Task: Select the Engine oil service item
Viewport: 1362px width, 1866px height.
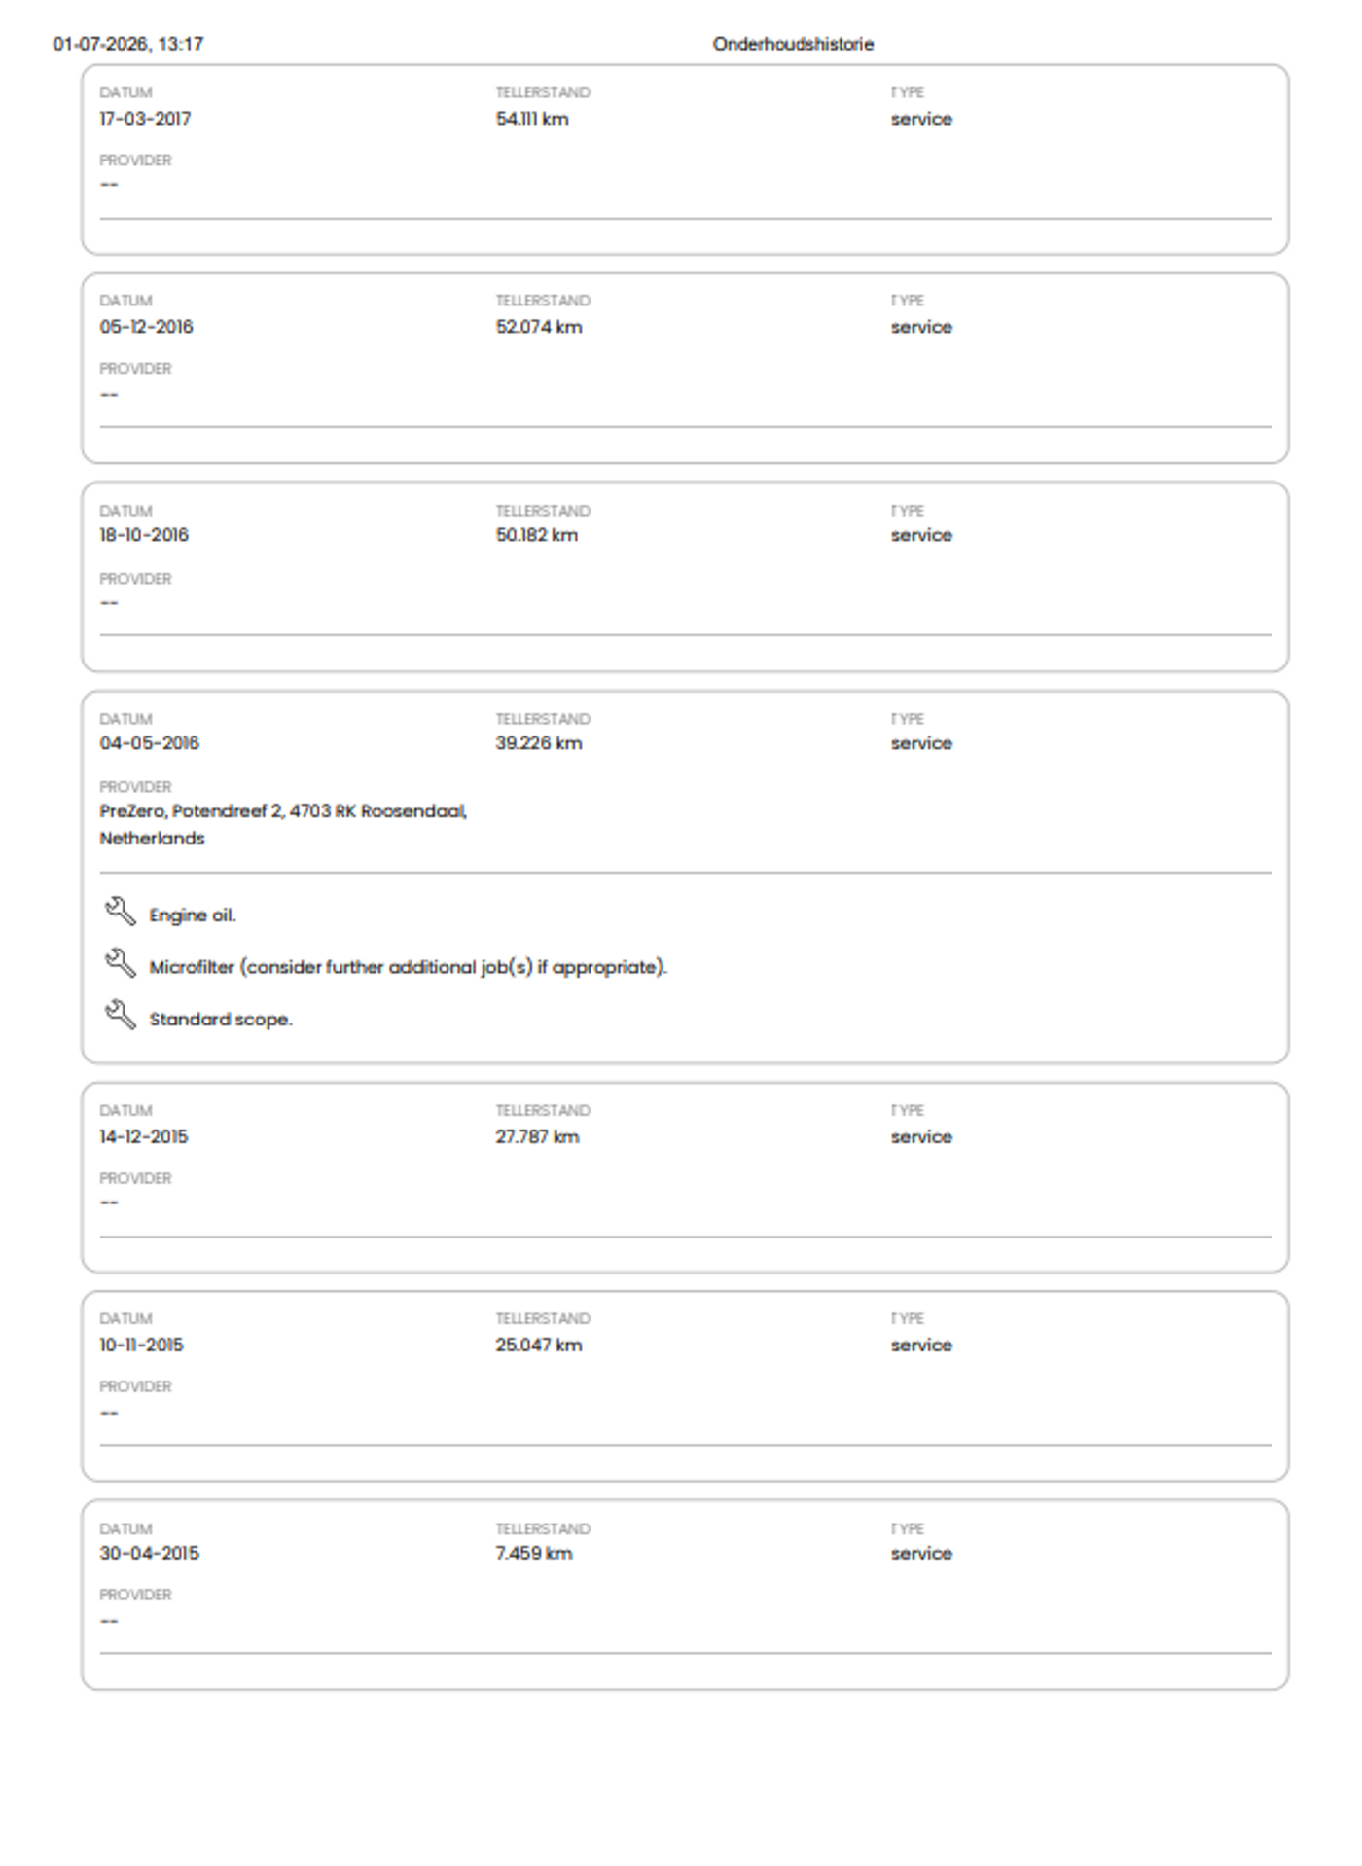Action: pyautogui.click(x=193, y=915)
